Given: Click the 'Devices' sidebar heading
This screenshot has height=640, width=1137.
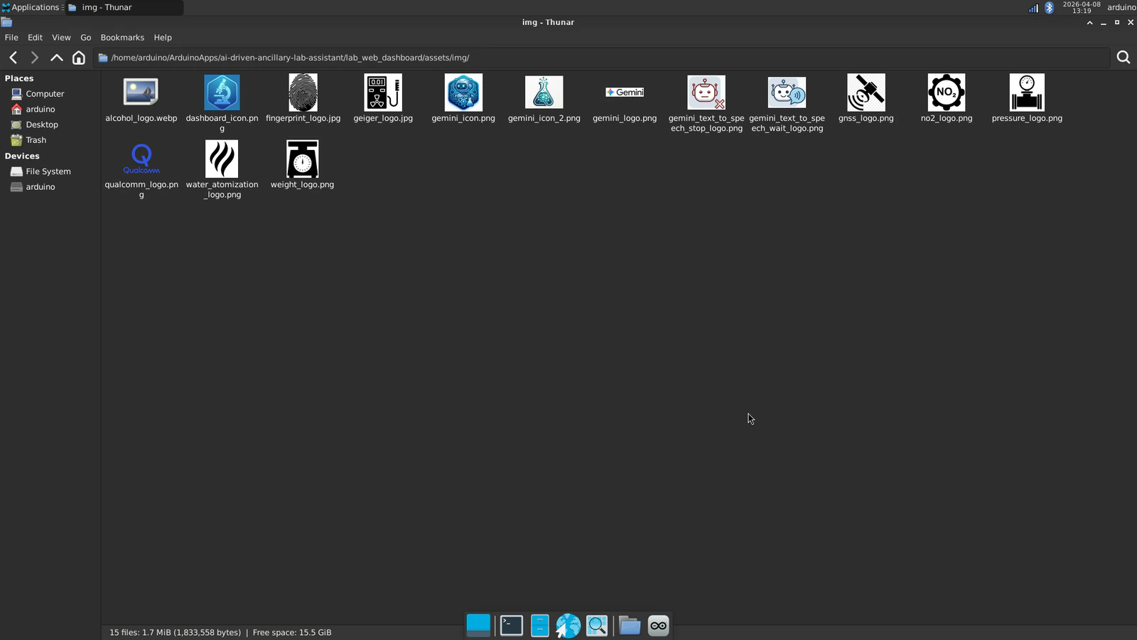Looking at the screenshot, I should tap(22, 156).
